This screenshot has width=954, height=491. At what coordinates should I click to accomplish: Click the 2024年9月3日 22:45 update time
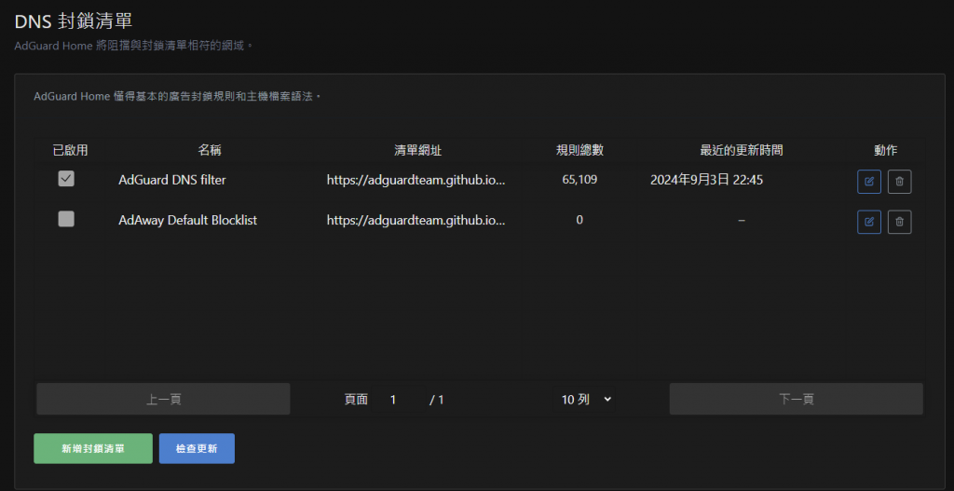(x=706, y=180)
